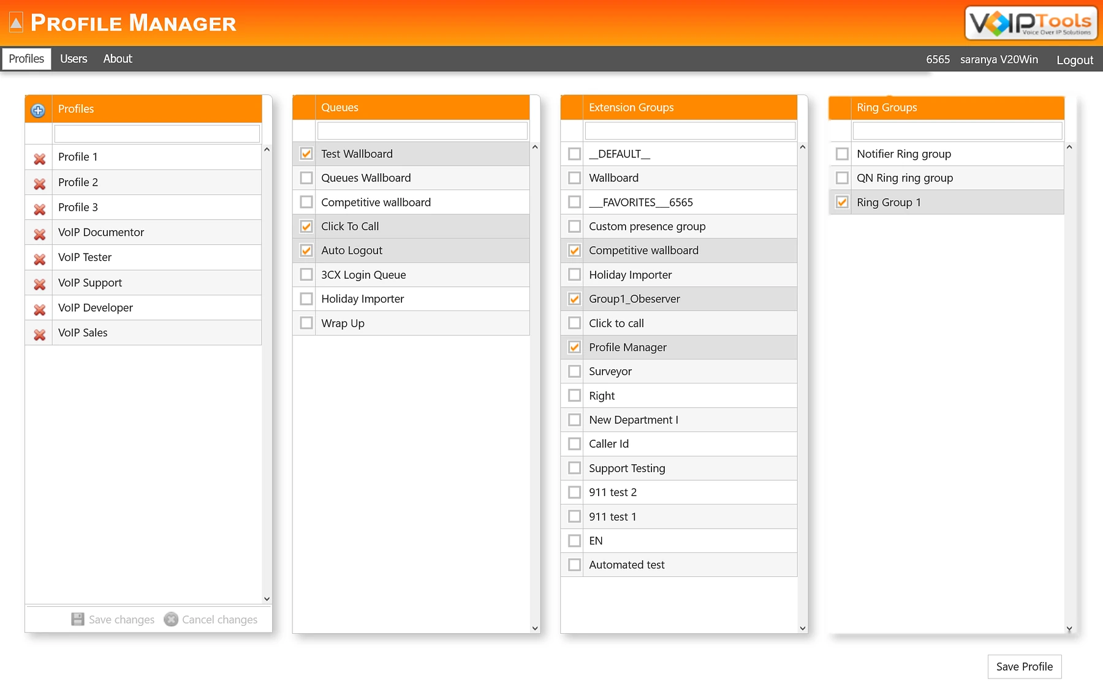Click the Save changes floppy disk icon
1103x692 pixels.
pyautogui.click(x=78, y=619)
